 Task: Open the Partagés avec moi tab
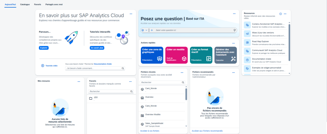click(54, 4)
